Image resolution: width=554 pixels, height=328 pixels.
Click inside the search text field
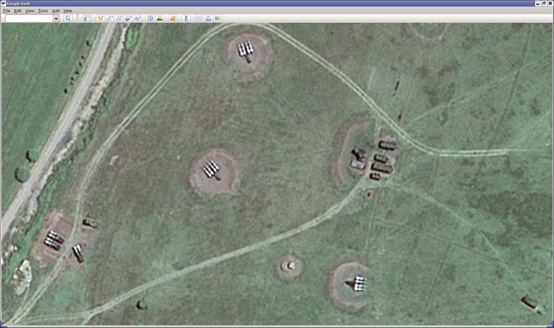click(29, 18)
